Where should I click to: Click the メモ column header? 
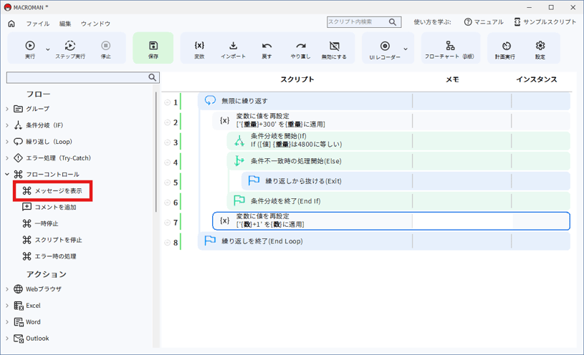[x=453, y=79]
